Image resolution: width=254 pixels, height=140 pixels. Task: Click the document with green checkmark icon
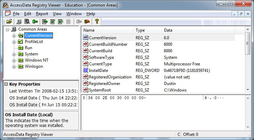pyautogui.click(x=53, y=22)
